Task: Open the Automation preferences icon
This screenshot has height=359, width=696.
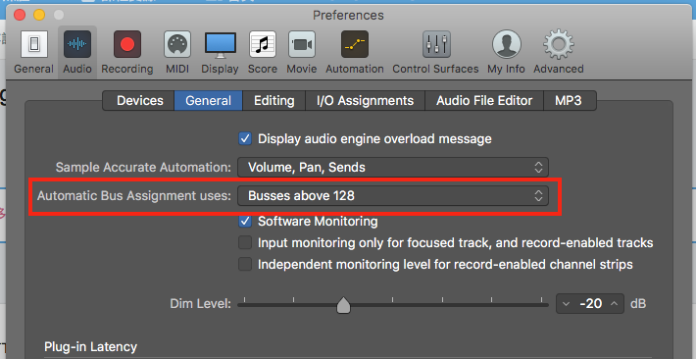Action: 355,44
